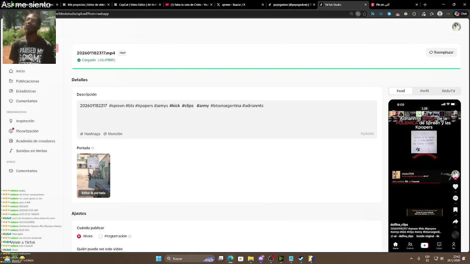The width and height of the screenshot is (470, 264).
Task: Select the Programación publish option
Action: [101, 236]
